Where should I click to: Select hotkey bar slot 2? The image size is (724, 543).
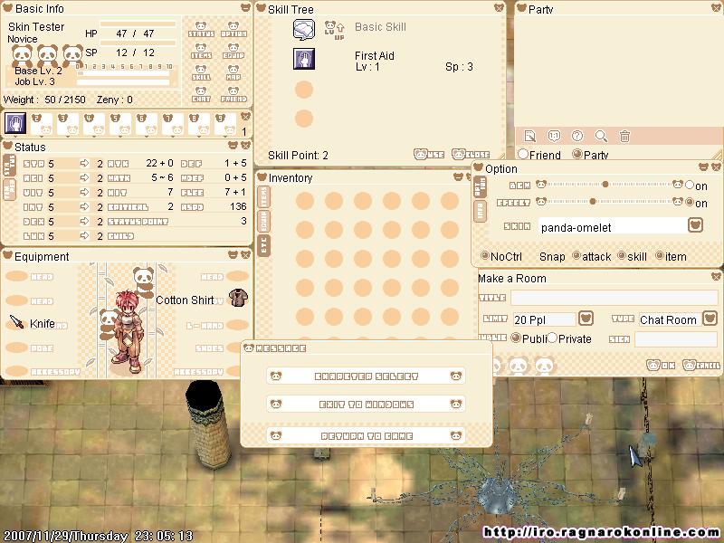click(42, 124)
